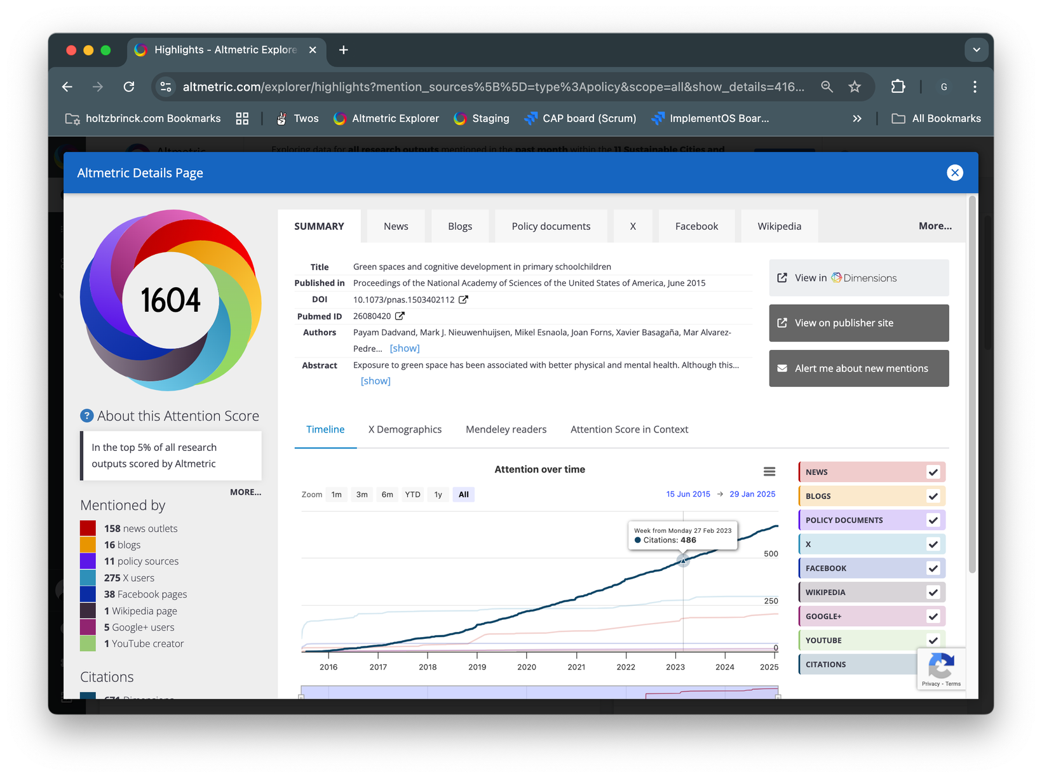This screenshot has width=1042, height=778.
Task: Click the View in Dimensions external link icon
Action: point(781,278)
